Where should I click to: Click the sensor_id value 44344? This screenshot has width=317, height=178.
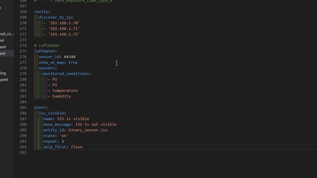[x=69, y=57]
